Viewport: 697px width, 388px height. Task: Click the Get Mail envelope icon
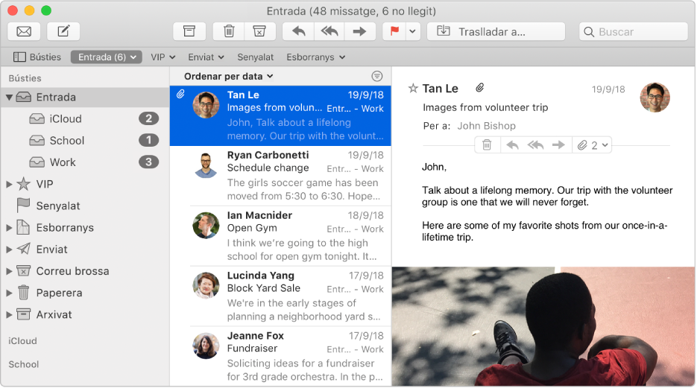coord(24,31)
